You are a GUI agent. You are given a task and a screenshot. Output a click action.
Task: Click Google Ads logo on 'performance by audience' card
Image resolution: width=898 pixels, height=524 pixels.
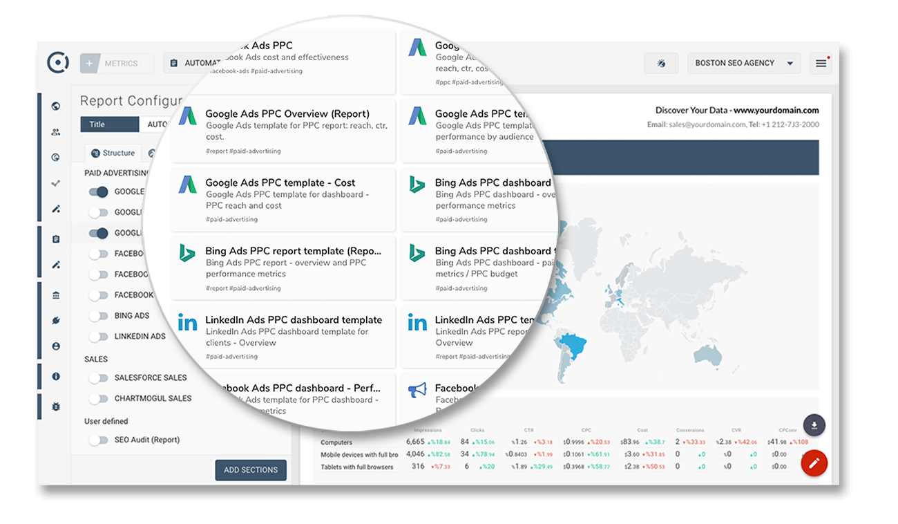tap(417, 116)
